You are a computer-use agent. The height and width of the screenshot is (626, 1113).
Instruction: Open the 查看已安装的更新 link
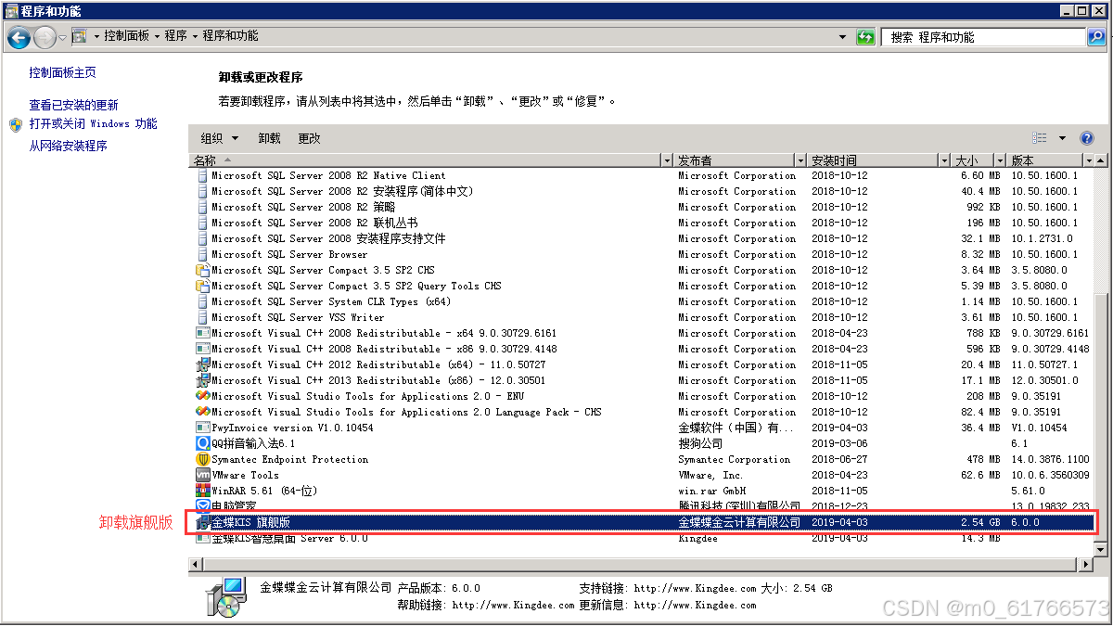pos(73,105)
